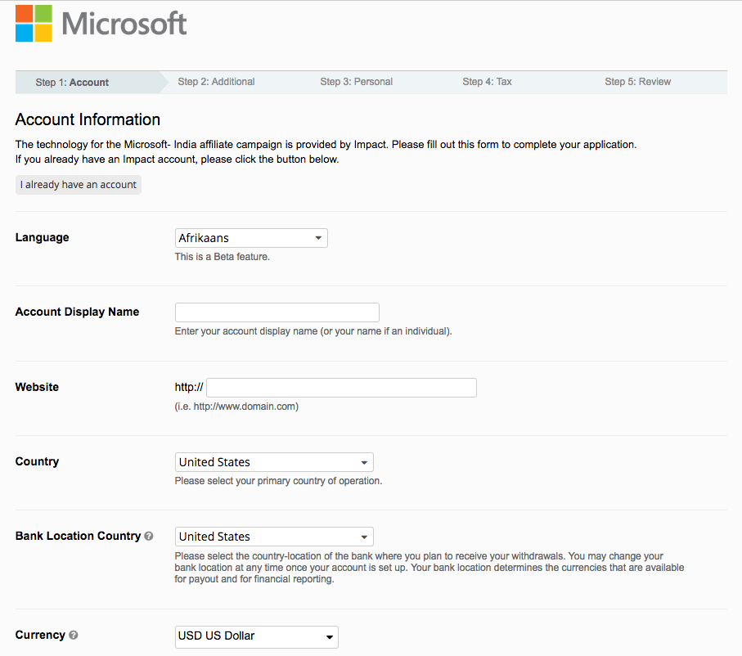Screen dimensions: 742x656
Task: Click the Currency help icon
Action: pyautogui.click(x=74, y=636)
